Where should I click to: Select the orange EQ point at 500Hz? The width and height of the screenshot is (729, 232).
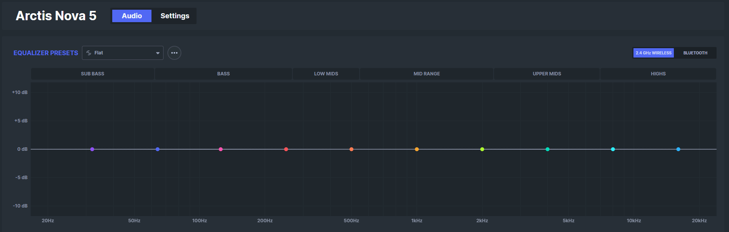(351, 149)
